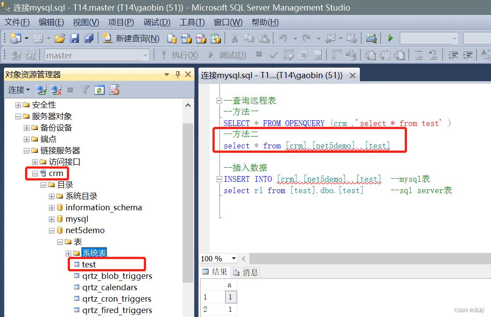491x317 pixels.
Task: Select the test table in tree
Action: [x=88, y=264]
